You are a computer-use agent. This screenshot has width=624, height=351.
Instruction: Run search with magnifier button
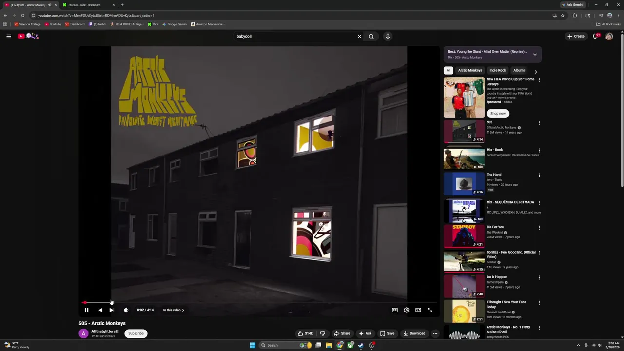[x=371, y=36]
